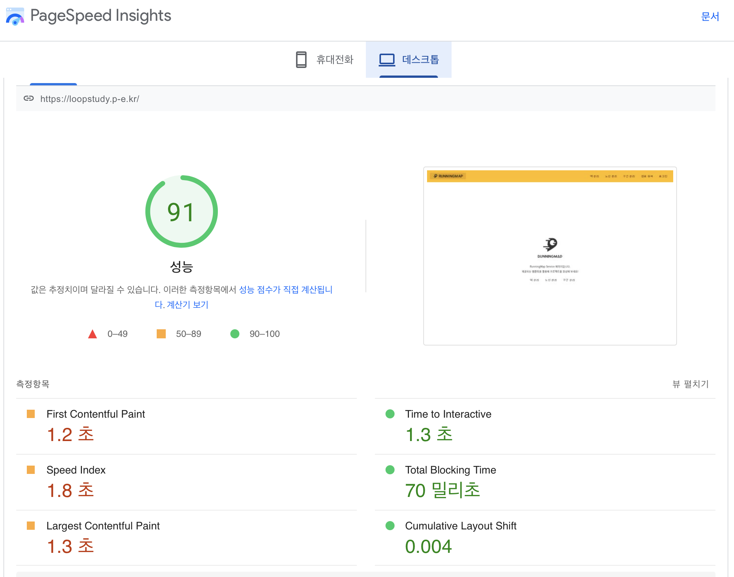Open the 계산기 보기 link

[x=187, y=305]
